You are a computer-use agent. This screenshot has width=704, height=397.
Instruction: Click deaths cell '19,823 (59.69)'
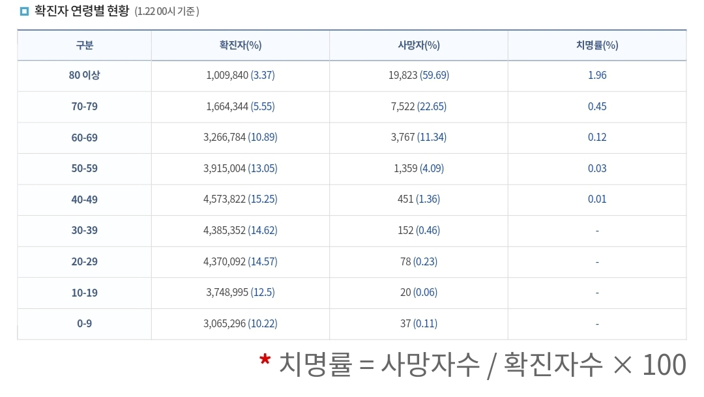pyautogui.click(x=418, y=76)
